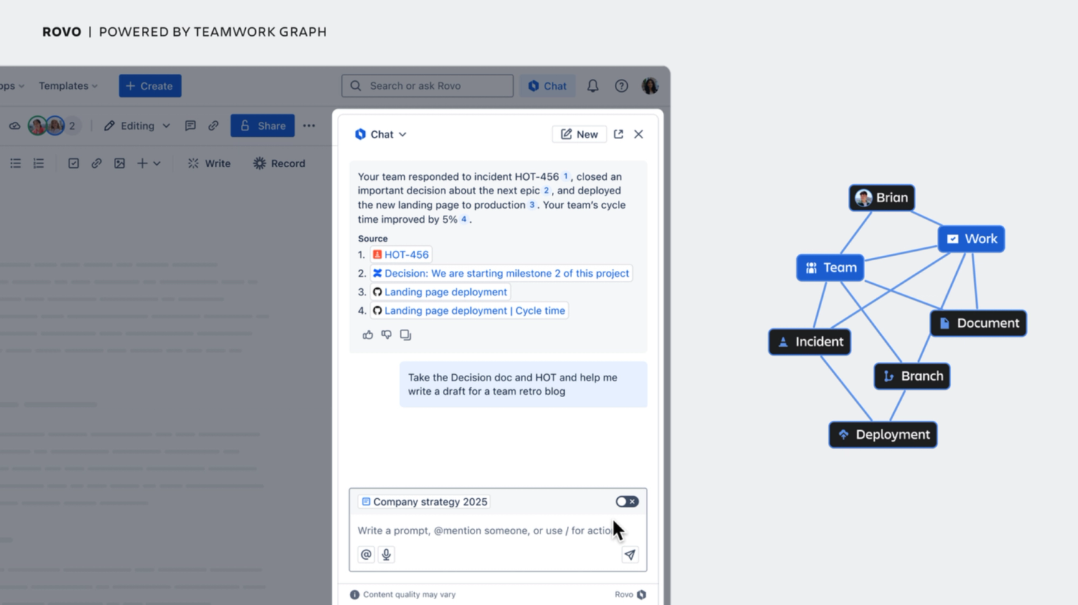1078x605 pixels.
Task: Select the Branch node in the graph
Action: (912, 376)
